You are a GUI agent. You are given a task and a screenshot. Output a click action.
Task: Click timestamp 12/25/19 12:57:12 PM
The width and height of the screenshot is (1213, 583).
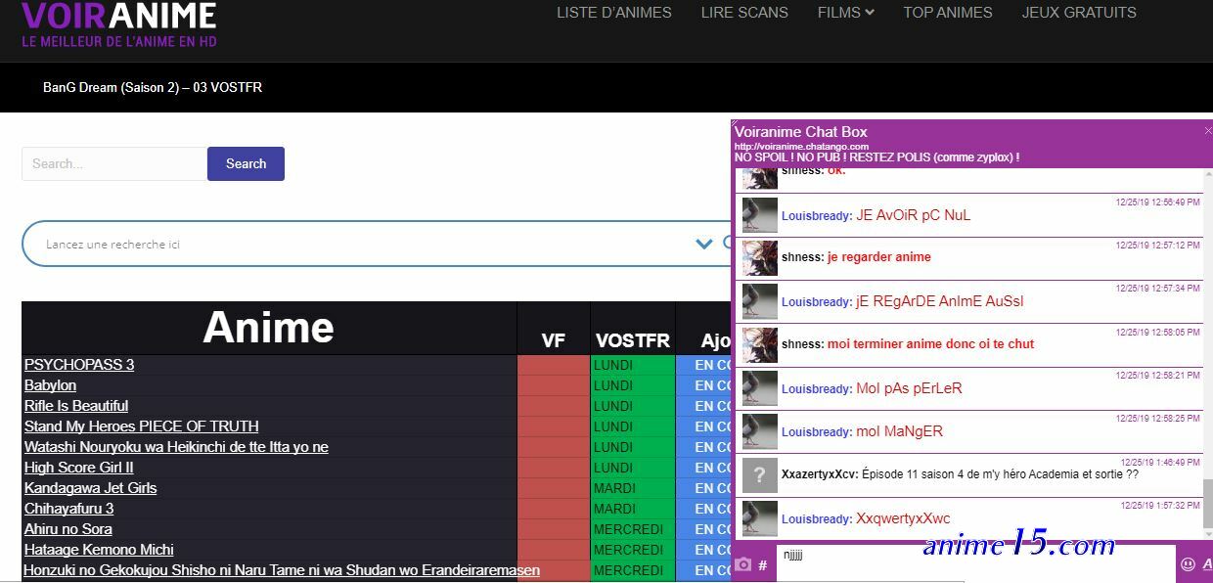coord(1158,246)
